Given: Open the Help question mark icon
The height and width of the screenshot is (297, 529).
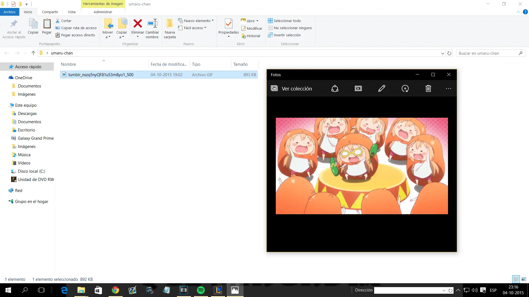Looking at the screenshot, I should click(525, 12).
